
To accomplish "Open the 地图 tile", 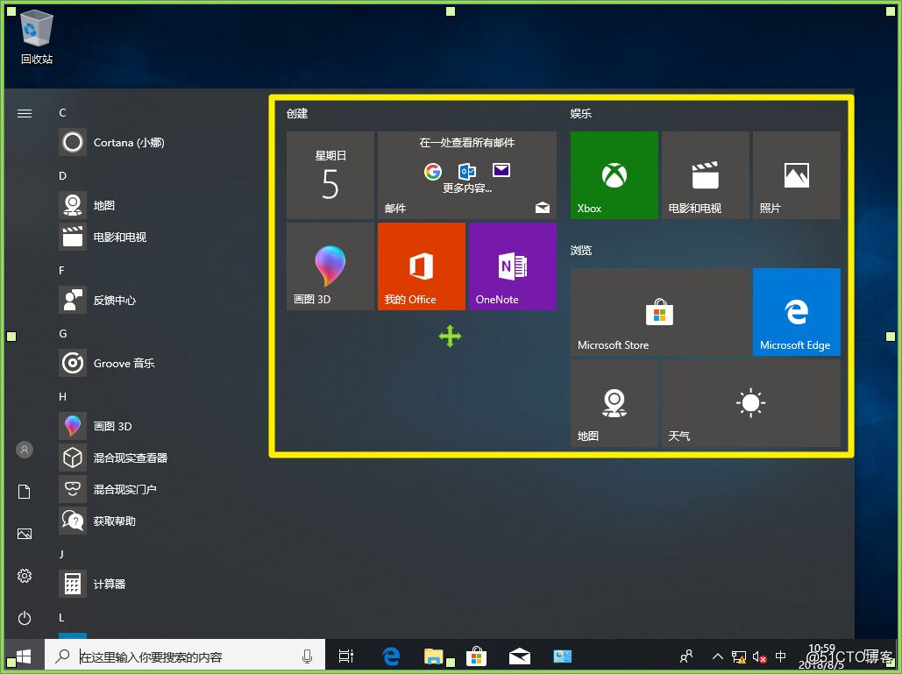I will coord(614,403).
